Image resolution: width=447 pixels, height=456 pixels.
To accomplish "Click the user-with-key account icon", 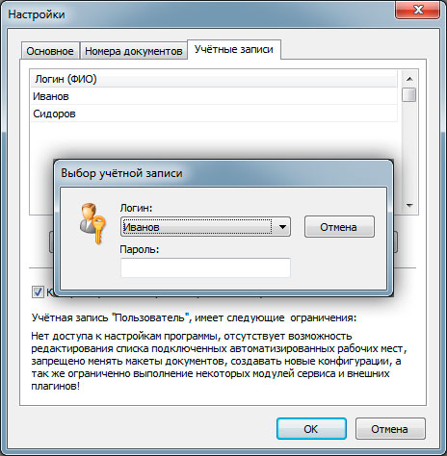I will click(x=92, y=223).
